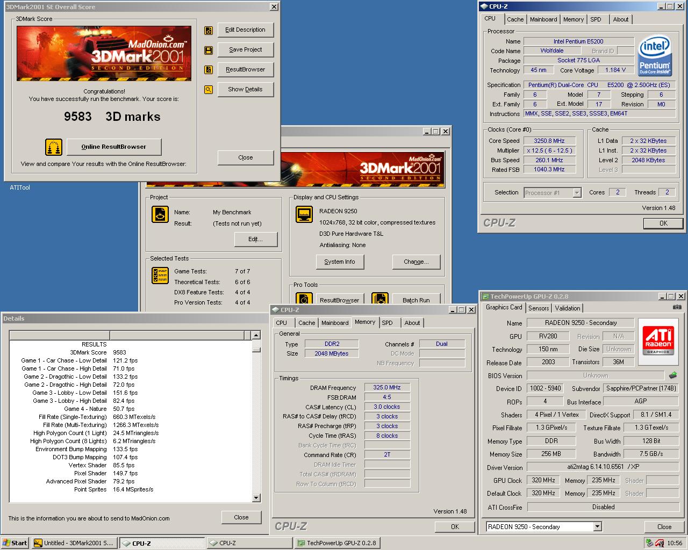Image resolution: width=688 pixels, height=550 pixels.
Task: Open the Windows Start button
Action: coord(15,543)
